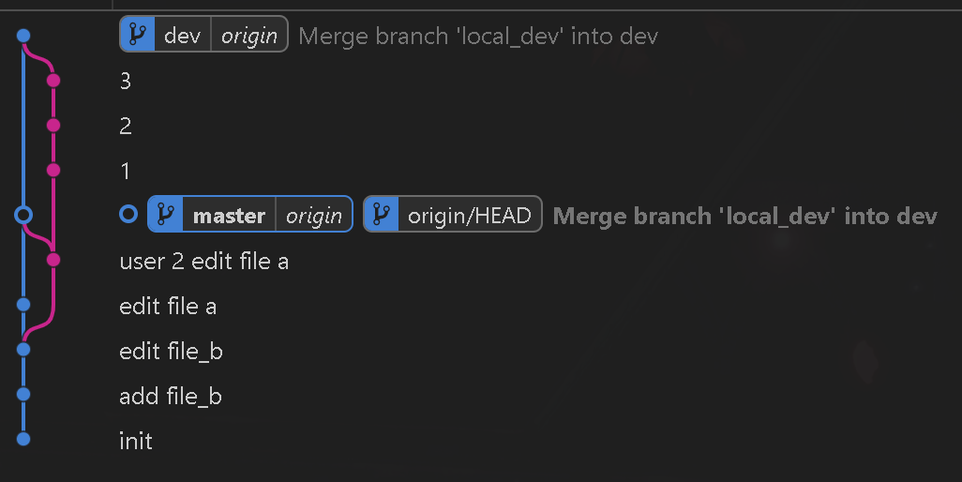Click the origin remote tag beside master
The width and height of the screenshot is (962, 482).
(x=314, y=215)
